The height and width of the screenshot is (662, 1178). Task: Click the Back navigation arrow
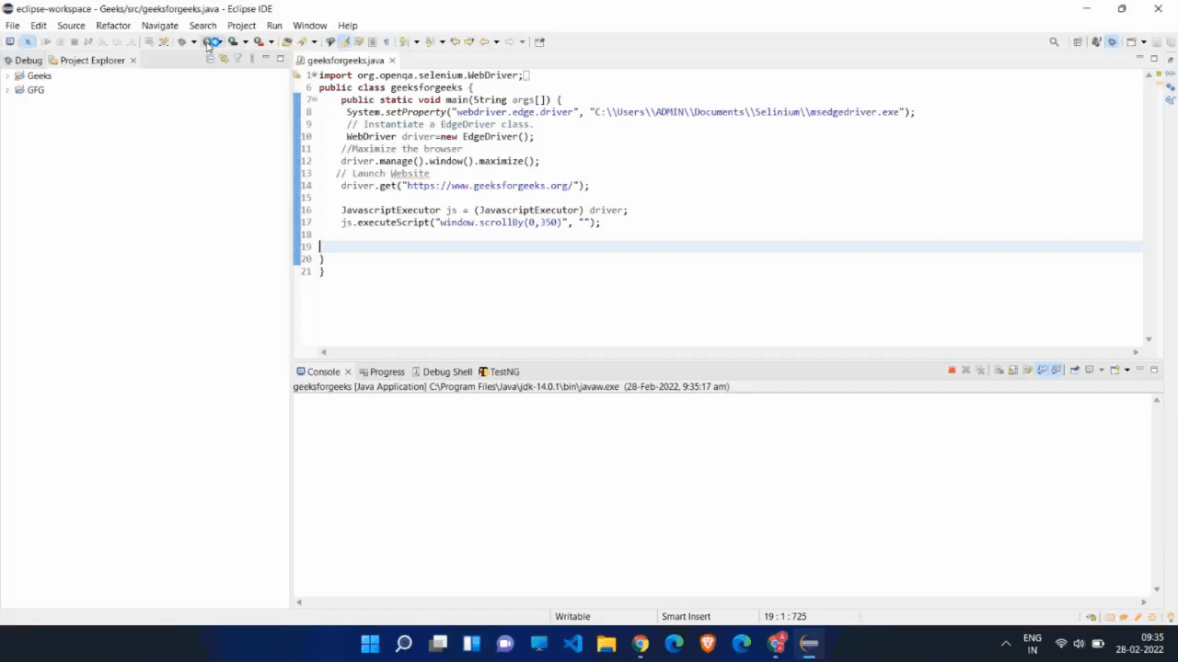pyautogui.click(x=483, y=41)
